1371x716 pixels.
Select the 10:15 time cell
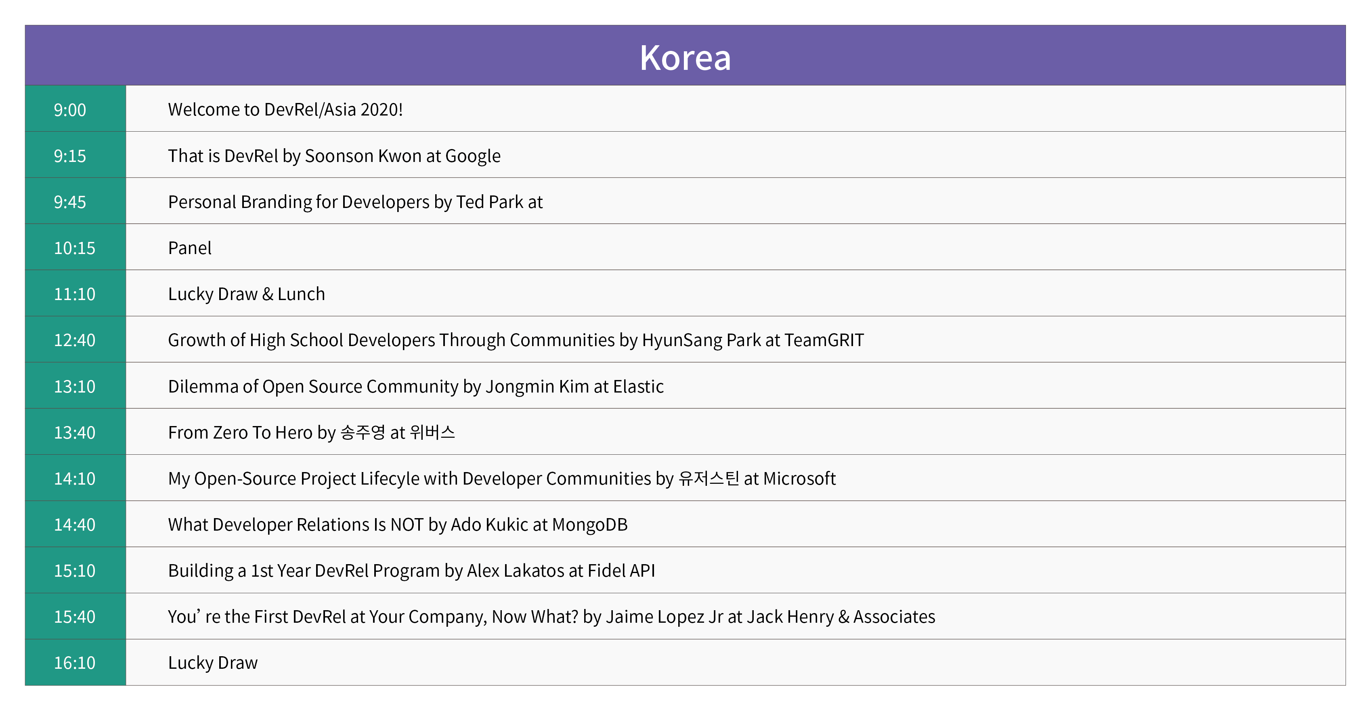tap(75, 248)
